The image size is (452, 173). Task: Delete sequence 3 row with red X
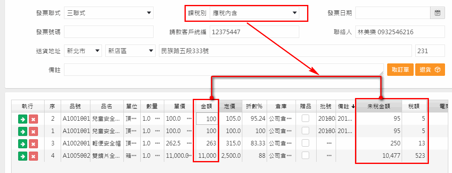[33, 143]
